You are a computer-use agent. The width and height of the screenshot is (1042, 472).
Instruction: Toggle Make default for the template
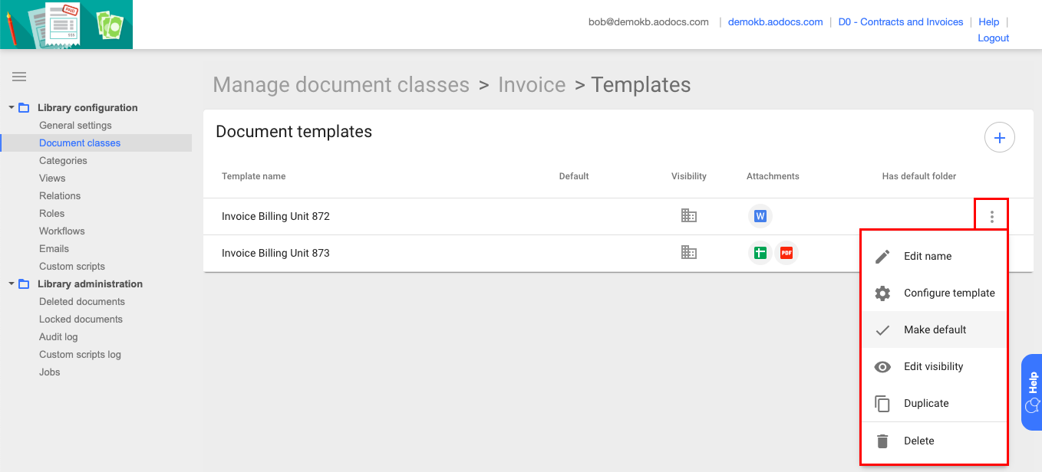click(x=935, y=329)
